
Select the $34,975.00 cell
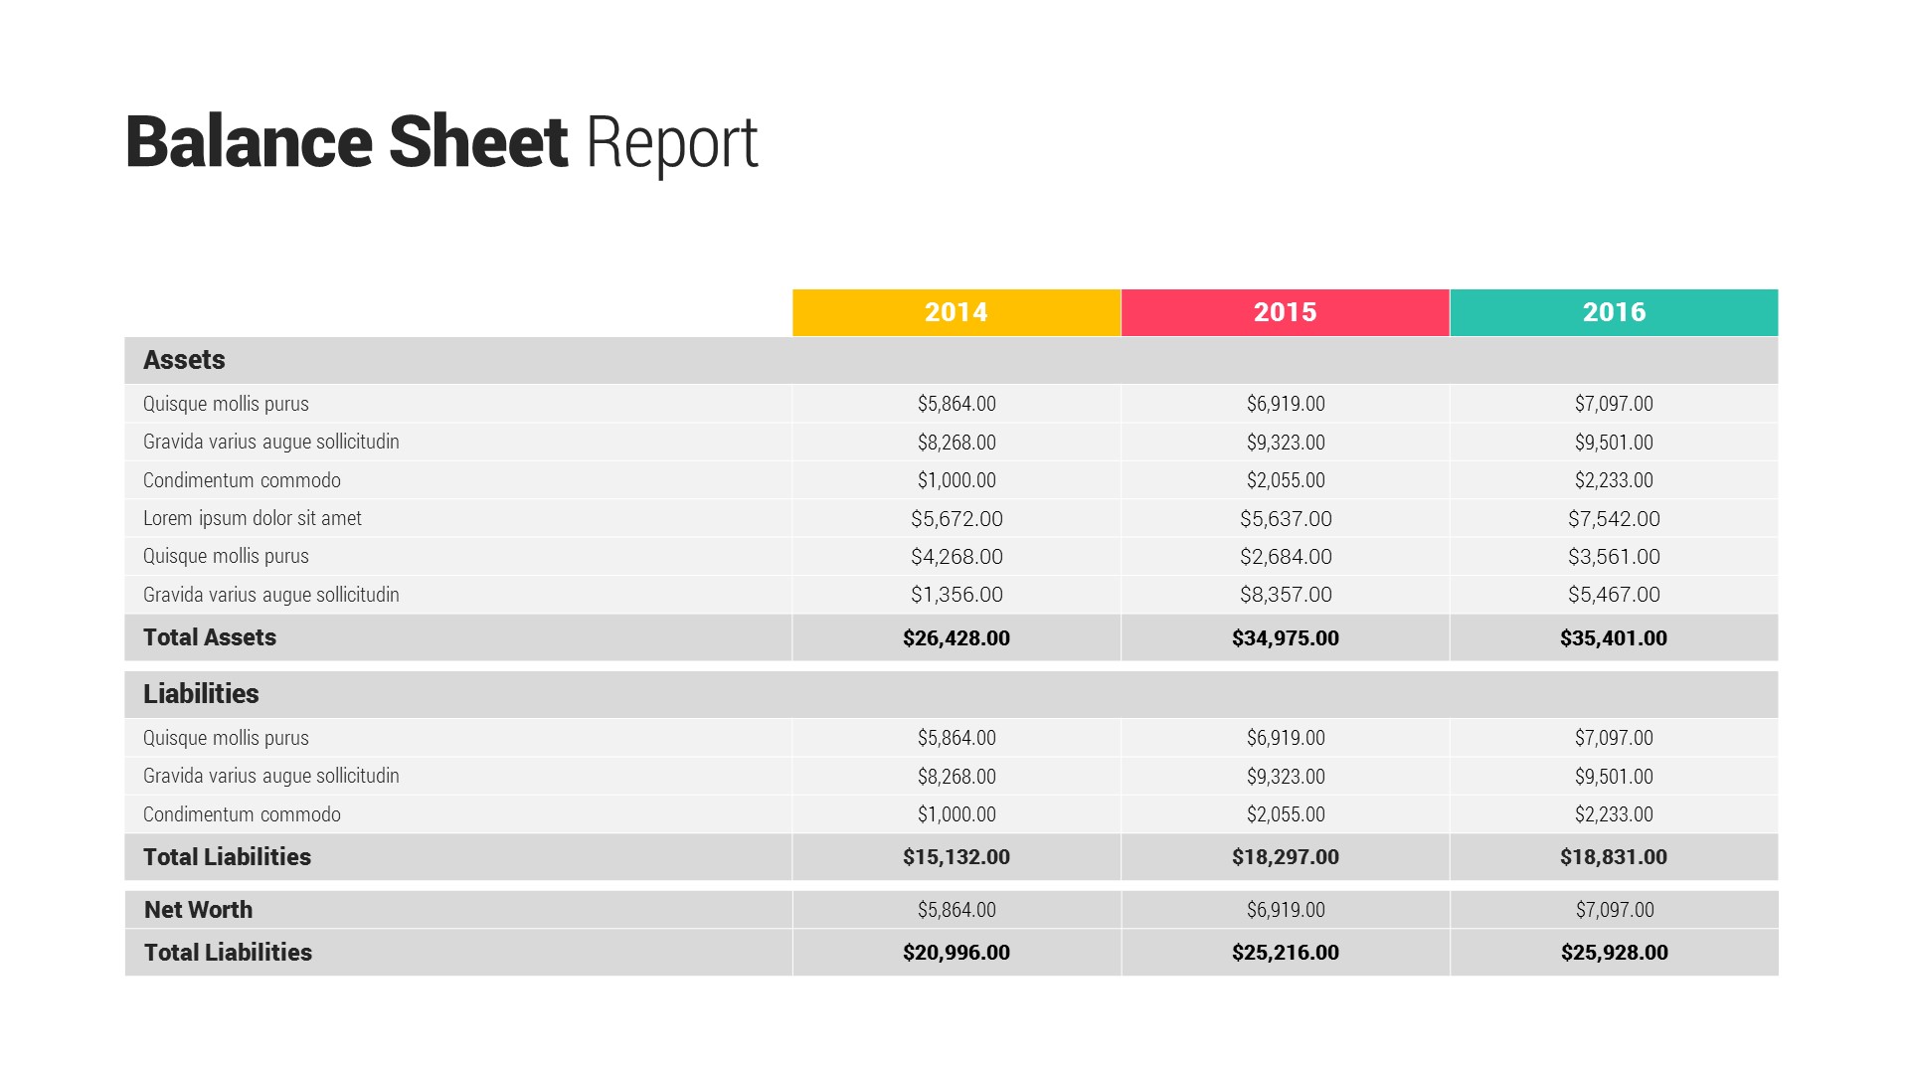click(1285, 638)
